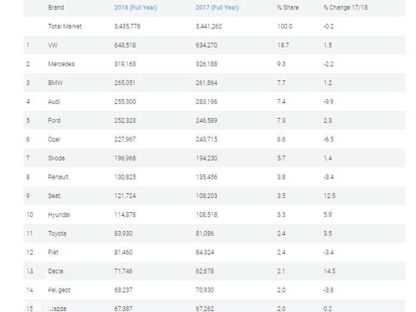This screenshot has width=416, height=312.
Task: Click the Hyundai brand name
Action: [x=58, y=215]
